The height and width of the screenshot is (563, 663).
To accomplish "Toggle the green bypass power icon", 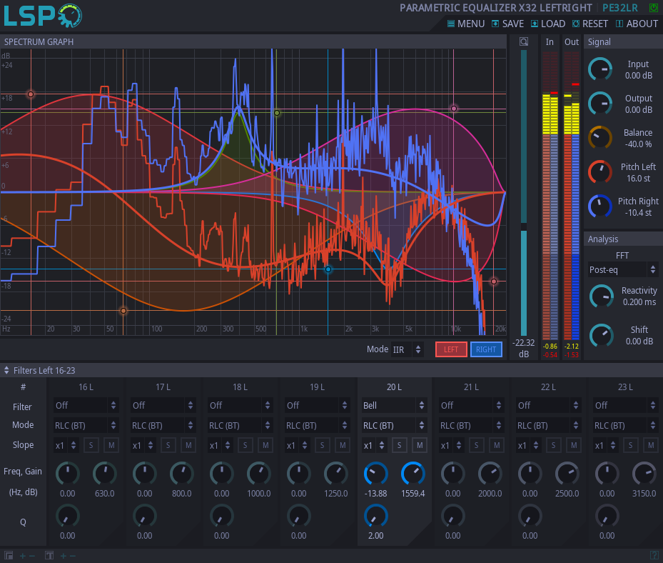I will tap(653, 8).
